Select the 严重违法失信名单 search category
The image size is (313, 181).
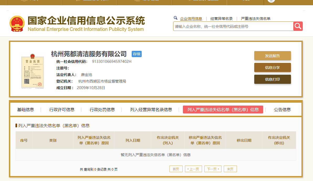[x=256, y=19]
